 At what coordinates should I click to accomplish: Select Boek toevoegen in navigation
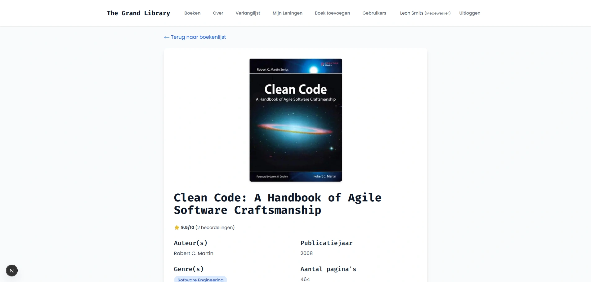click(332, 13)
